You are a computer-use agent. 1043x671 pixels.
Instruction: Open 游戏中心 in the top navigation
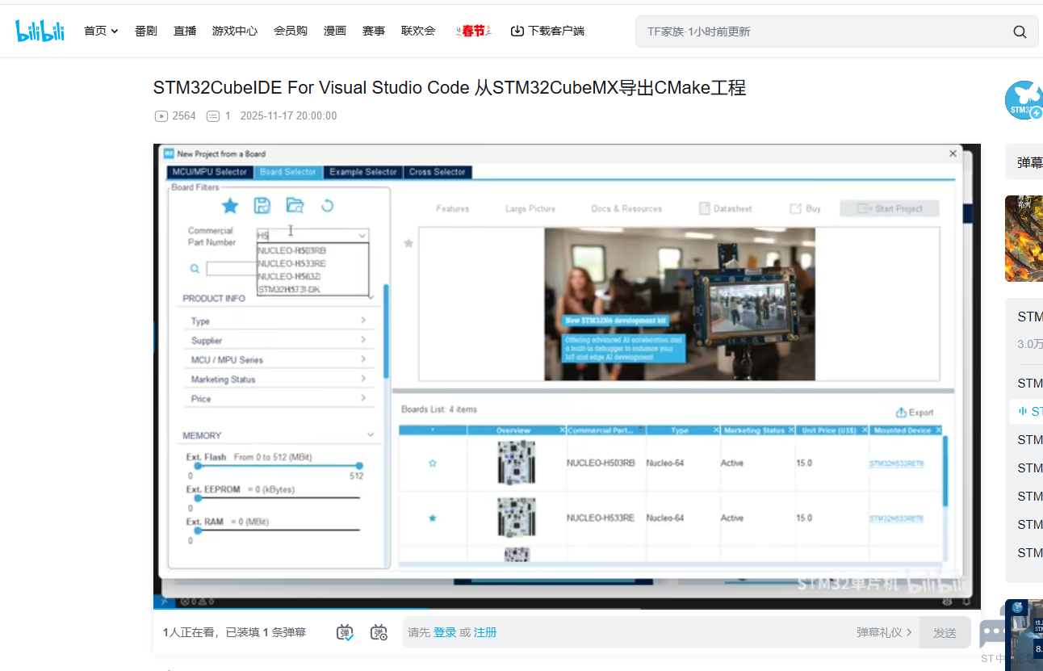(235, 31)
